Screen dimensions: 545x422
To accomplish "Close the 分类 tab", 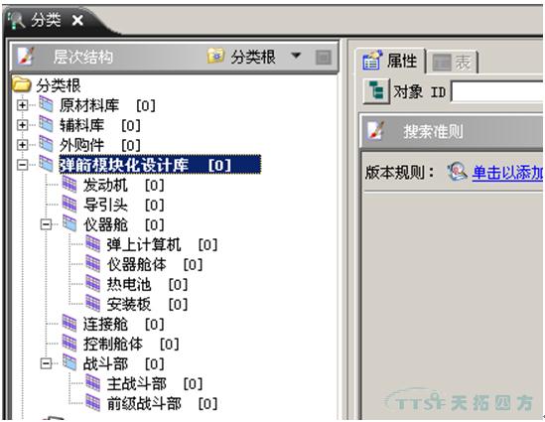I will [x=77, y=21].
